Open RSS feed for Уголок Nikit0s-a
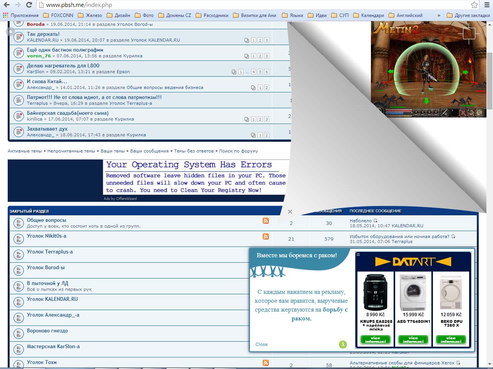The height and width of the screenshot is (369, 493). [x=266, y=236]
